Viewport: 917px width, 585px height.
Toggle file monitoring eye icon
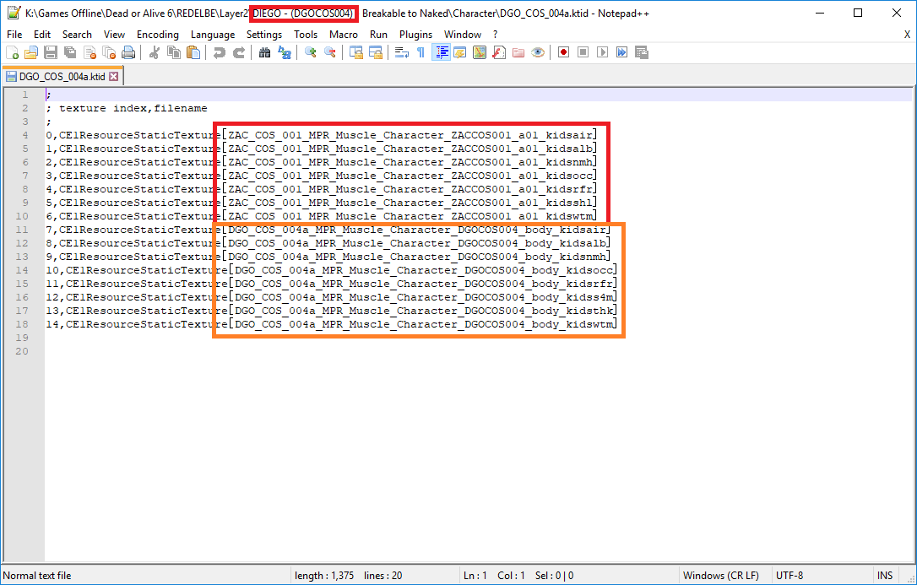tap(538, 52)
